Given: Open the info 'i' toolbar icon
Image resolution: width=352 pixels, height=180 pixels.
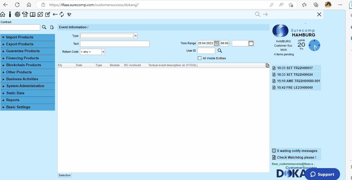Looking at the screenshot, I should (10, 14).
